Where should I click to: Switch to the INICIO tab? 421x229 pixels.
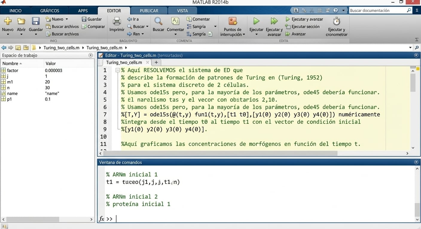16,10
